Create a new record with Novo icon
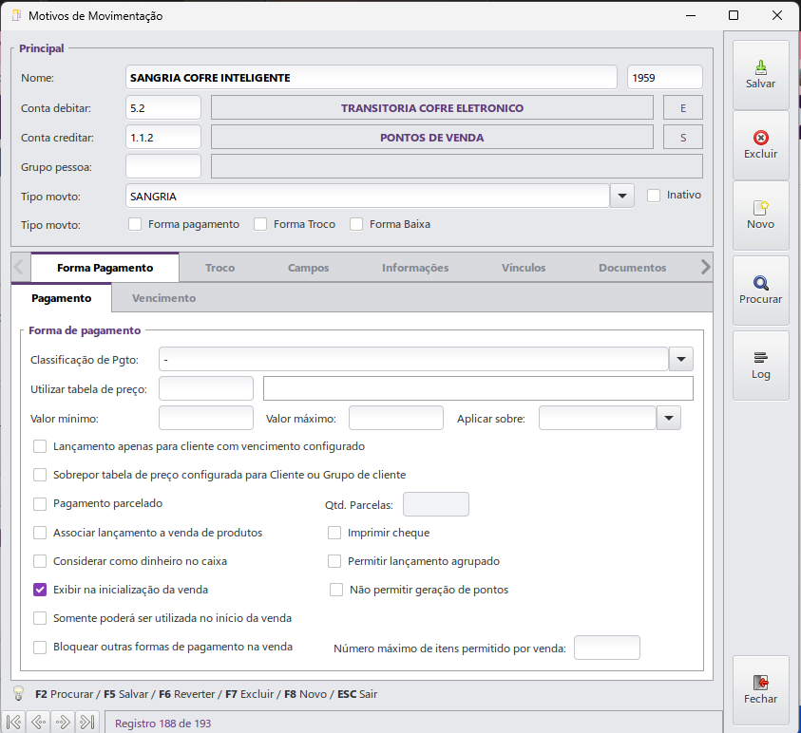 761,216
